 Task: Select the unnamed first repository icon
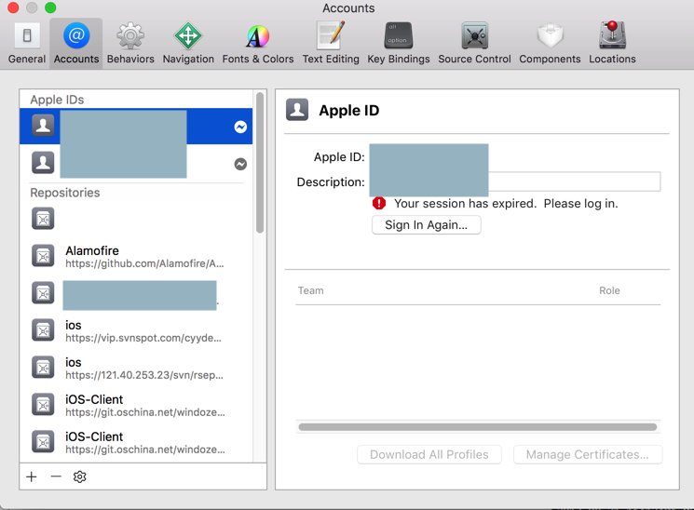point(43,219)
